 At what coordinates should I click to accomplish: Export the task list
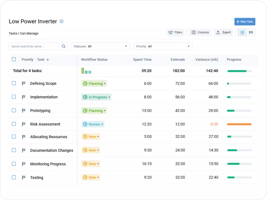pos(223,33)
